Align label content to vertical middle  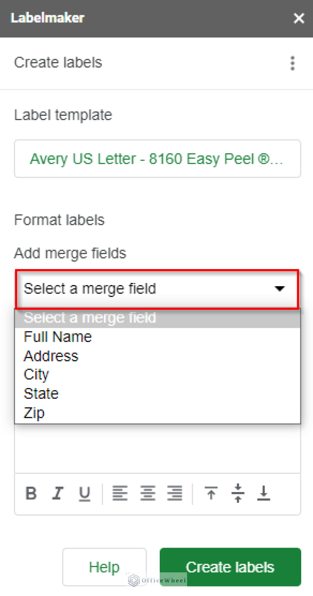click(238, 493)
